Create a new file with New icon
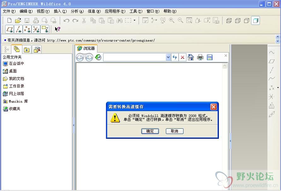 (x=9, y=20)
